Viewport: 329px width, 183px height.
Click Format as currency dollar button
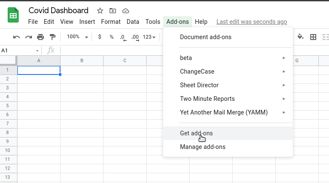pos(100,37)
